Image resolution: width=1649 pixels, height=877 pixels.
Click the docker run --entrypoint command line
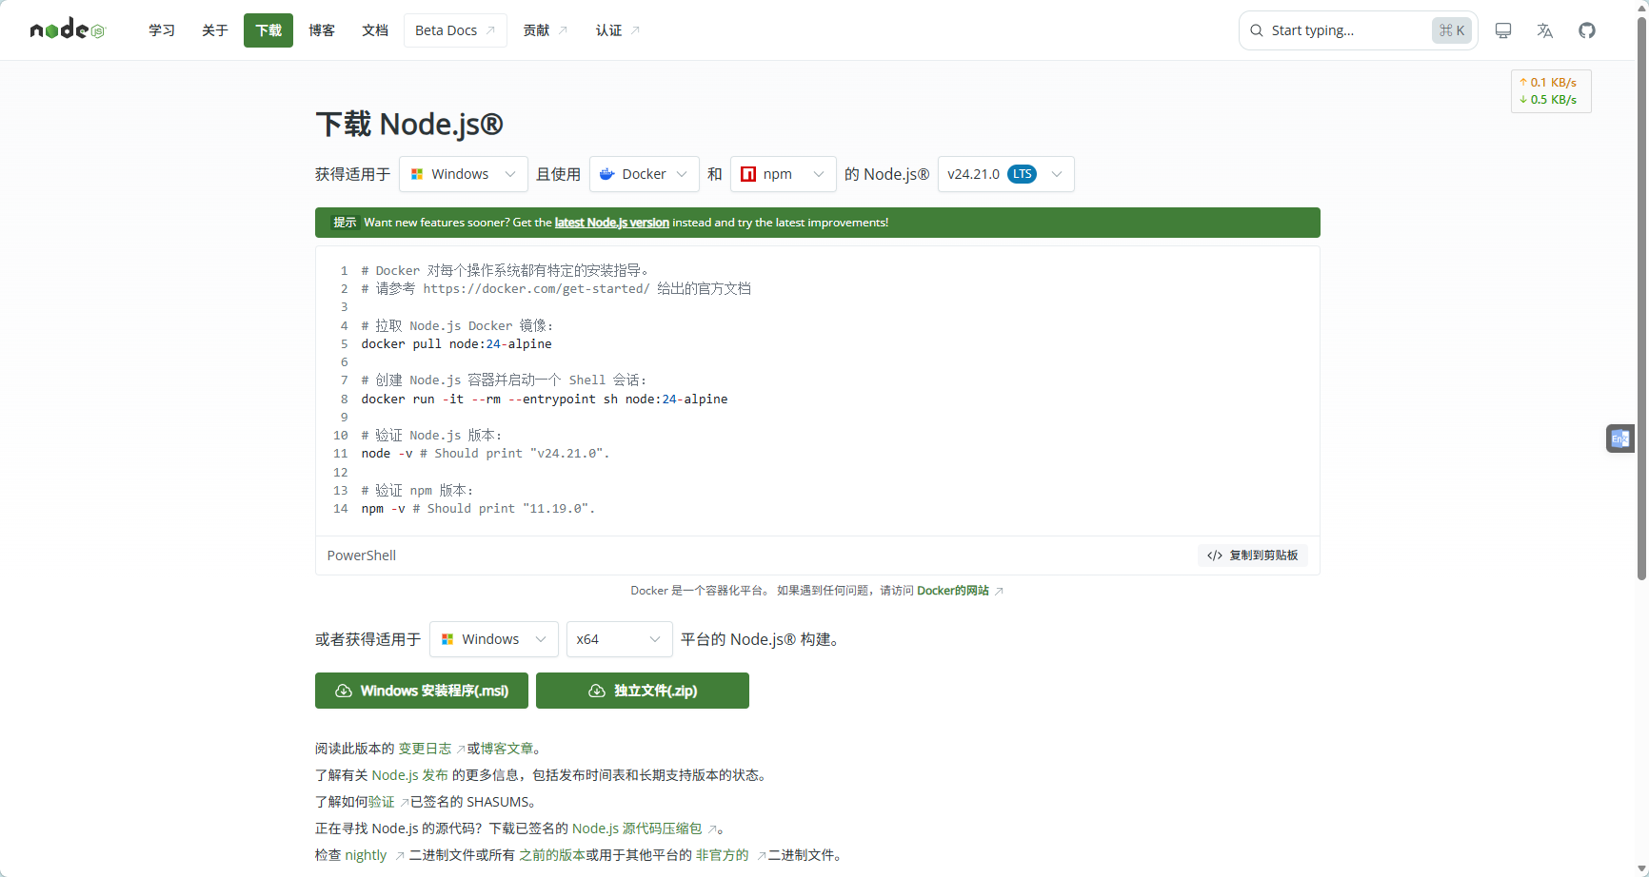(545, 400)
